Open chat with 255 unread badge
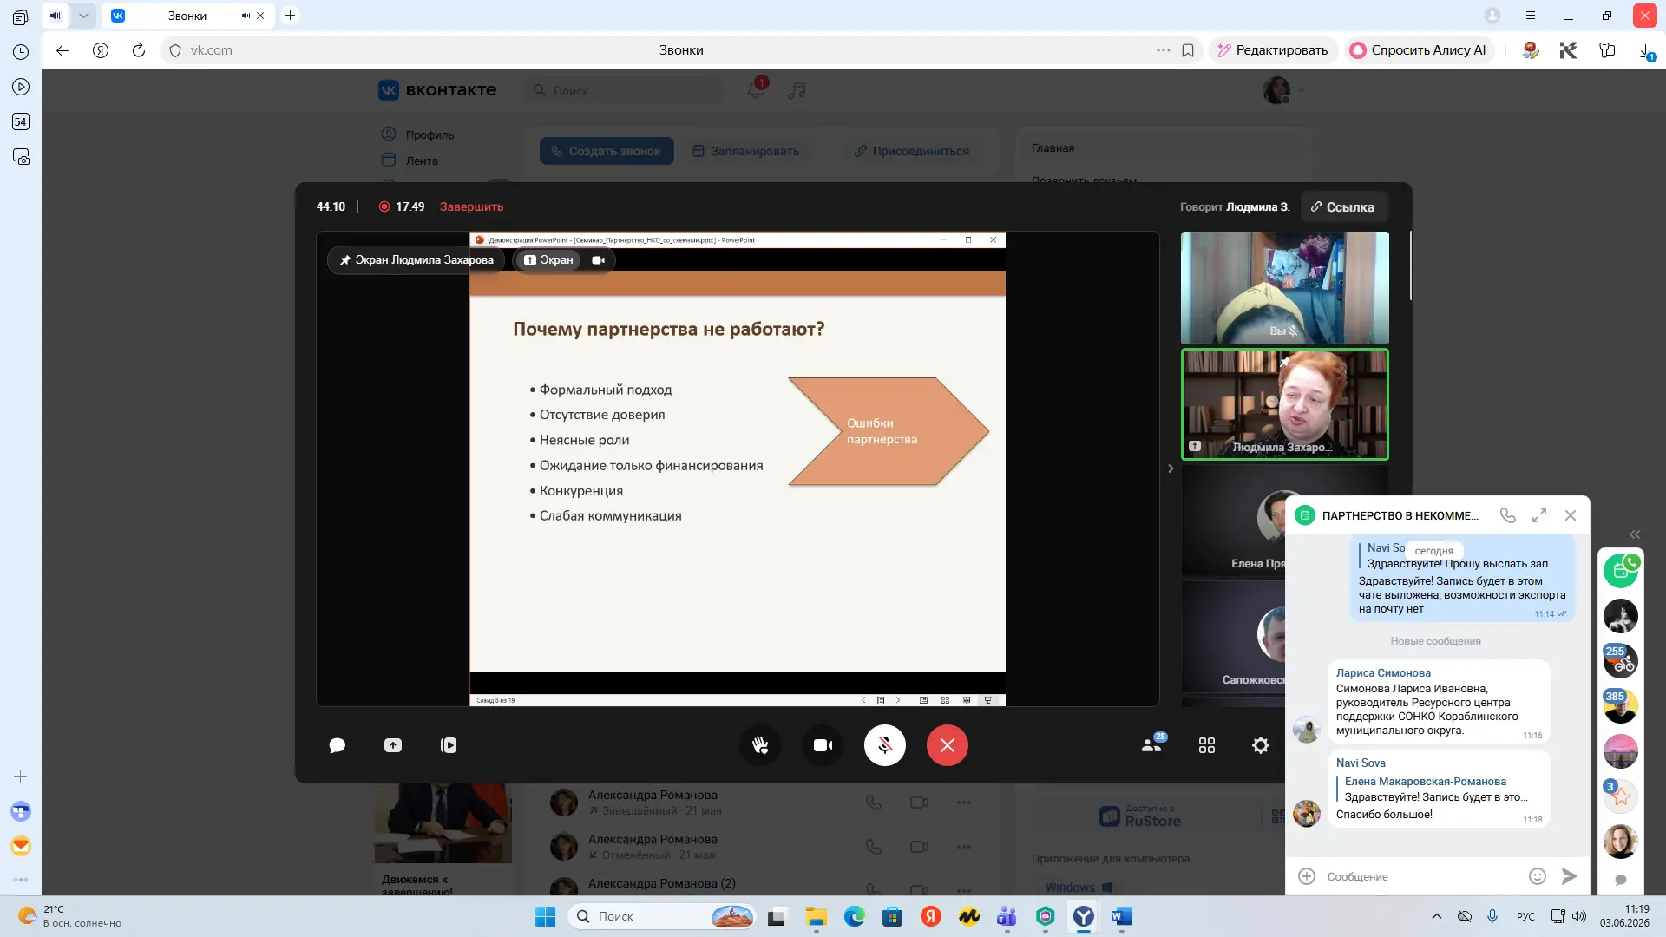Viewport: 1666px width, 937px height. pyautogui.click(x=1620, y=661)
